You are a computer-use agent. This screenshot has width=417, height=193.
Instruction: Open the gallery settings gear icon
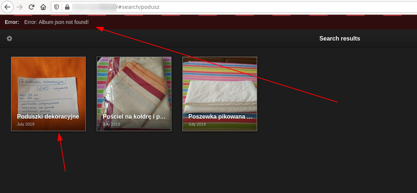[9, 38]
